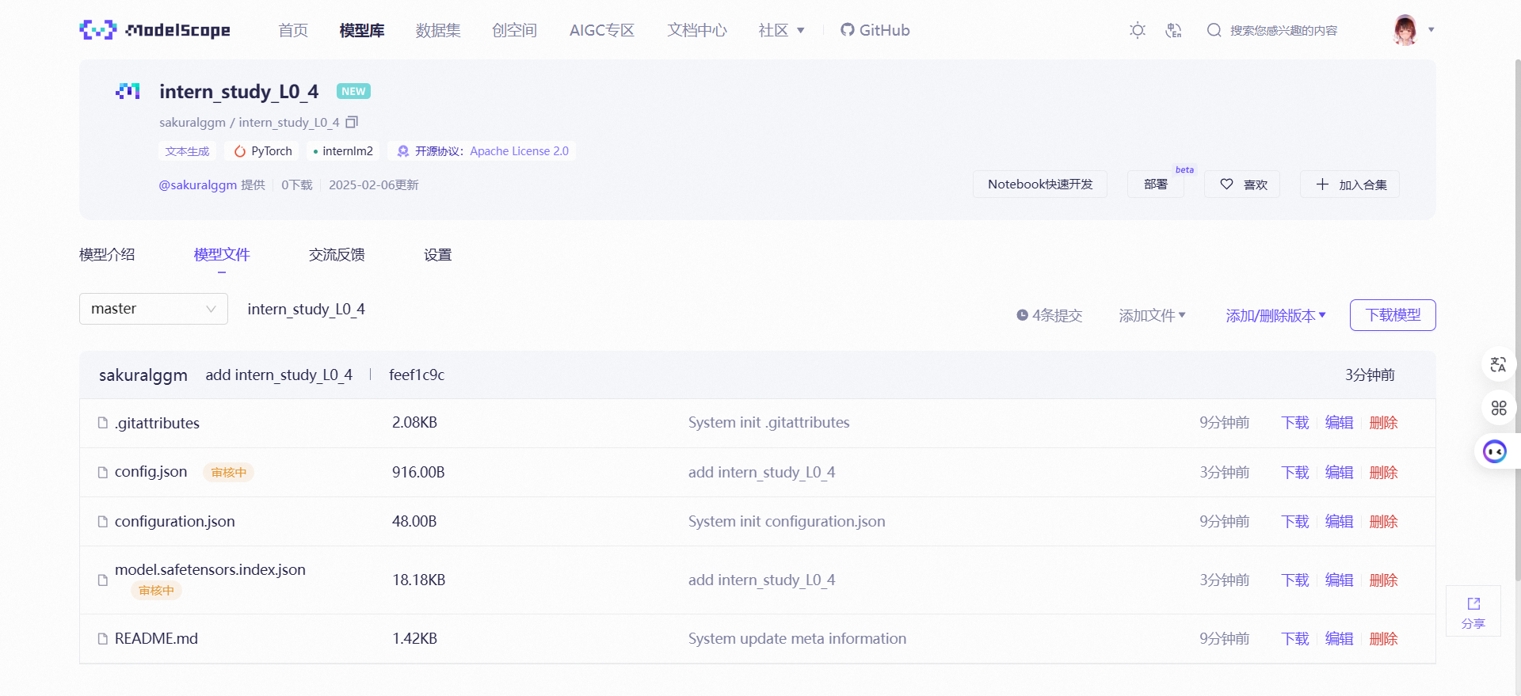Download model.safetensors.index.json
This screenshot has width=1521, height=696.
coord(1295,580)
